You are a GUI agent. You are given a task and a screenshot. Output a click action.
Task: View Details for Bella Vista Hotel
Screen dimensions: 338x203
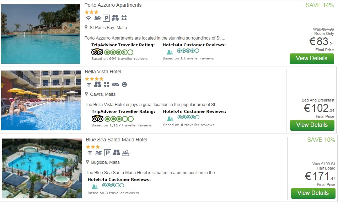(312, 125)
